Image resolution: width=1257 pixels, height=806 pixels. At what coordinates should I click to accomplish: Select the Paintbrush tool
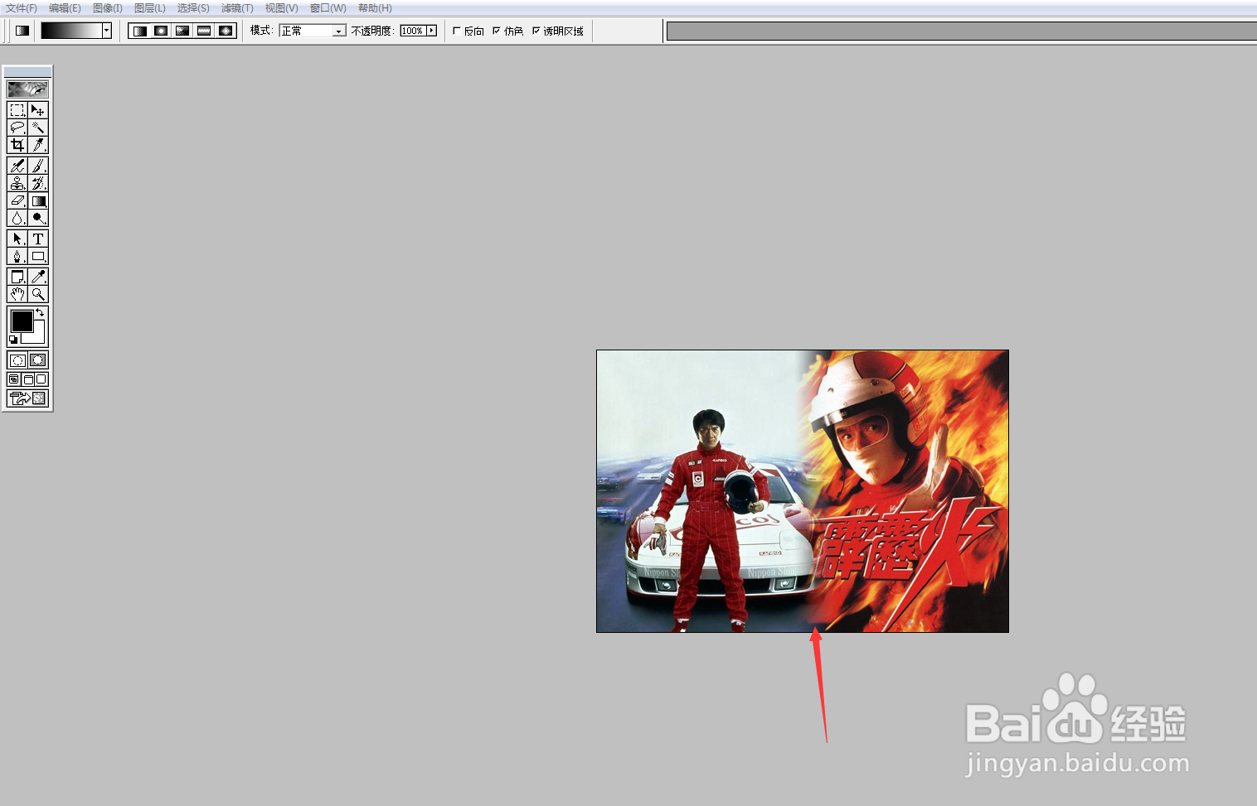38,166
